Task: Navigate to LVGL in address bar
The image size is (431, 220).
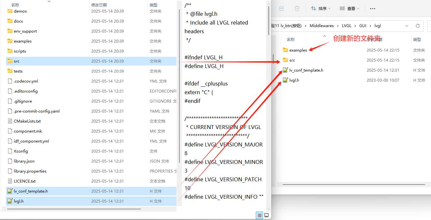Action: pos(346,26)
